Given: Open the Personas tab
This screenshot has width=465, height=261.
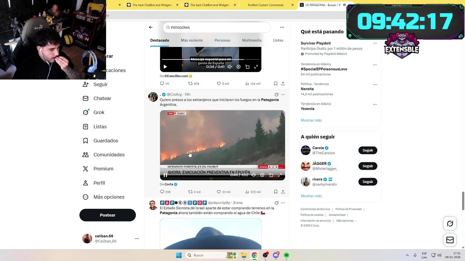Looking at the screenshot, I should click(222, 40).
